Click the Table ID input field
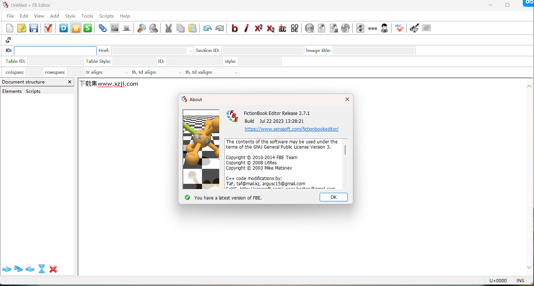The width and height of the screenshot is (534, 286). point(55,62)
